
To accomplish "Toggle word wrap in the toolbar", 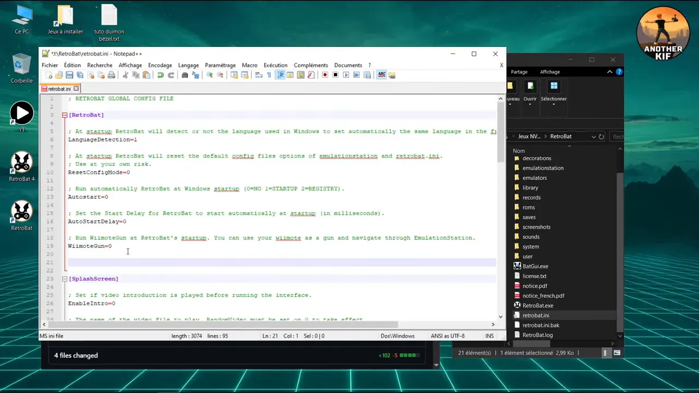I will (x=258, y=75).
